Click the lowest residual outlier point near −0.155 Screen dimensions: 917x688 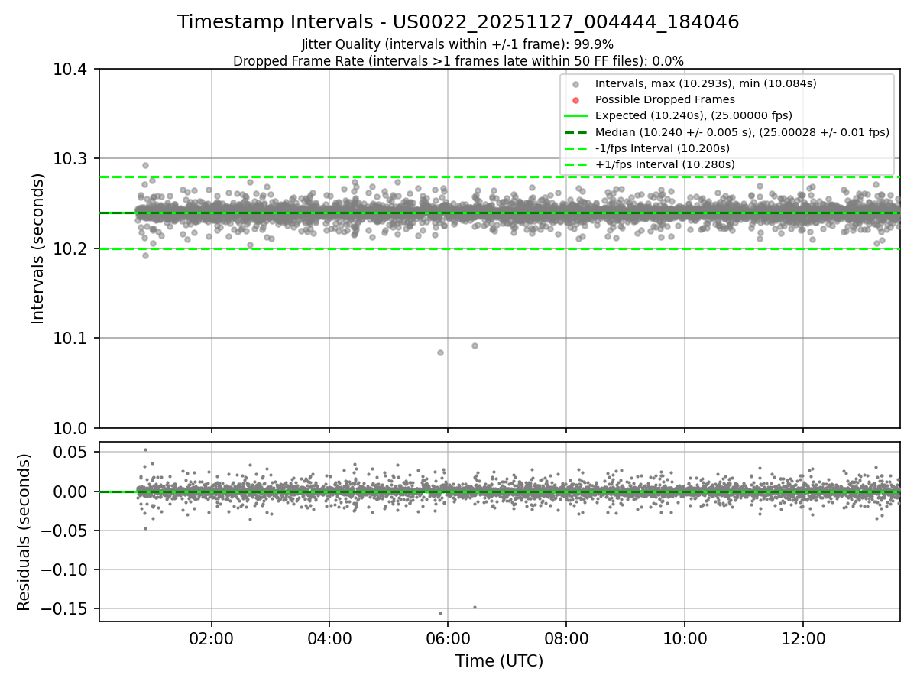pos(440,613)
